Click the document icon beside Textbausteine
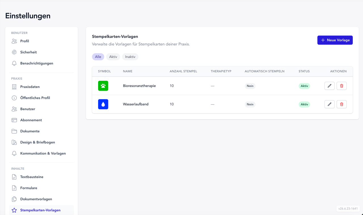Viewport: 363px width, 215px height. pos(14,177)
